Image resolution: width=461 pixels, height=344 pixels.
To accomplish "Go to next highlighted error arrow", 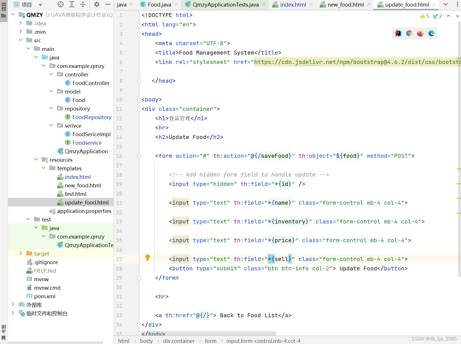I will (457, 16).
